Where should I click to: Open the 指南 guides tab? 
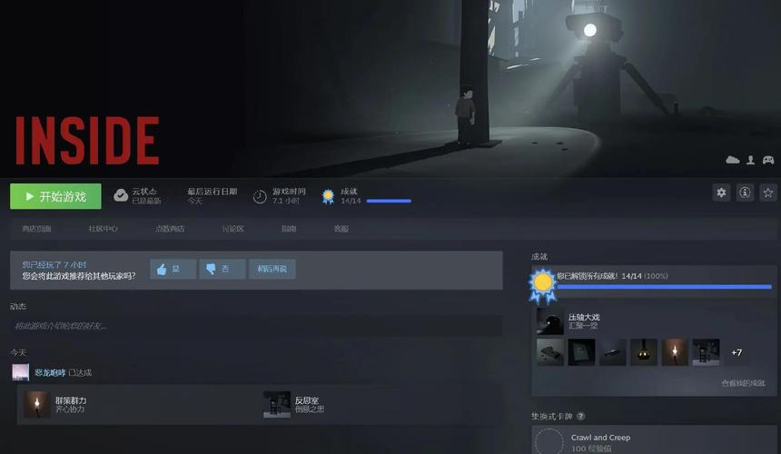coord(289,229)
